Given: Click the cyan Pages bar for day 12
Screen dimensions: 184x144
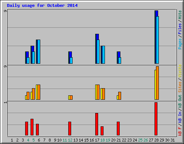Looking at the screenshot, I should (x=71, y=60).
